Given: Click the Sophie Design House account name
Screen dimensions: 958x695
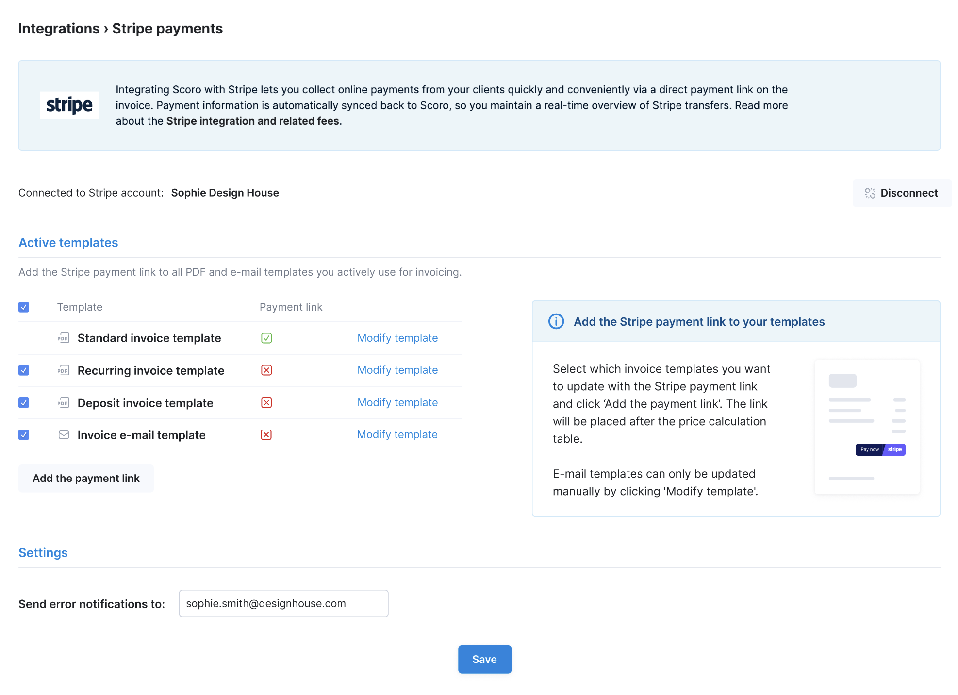Looking at the screenshot, I should coord(225,193).
